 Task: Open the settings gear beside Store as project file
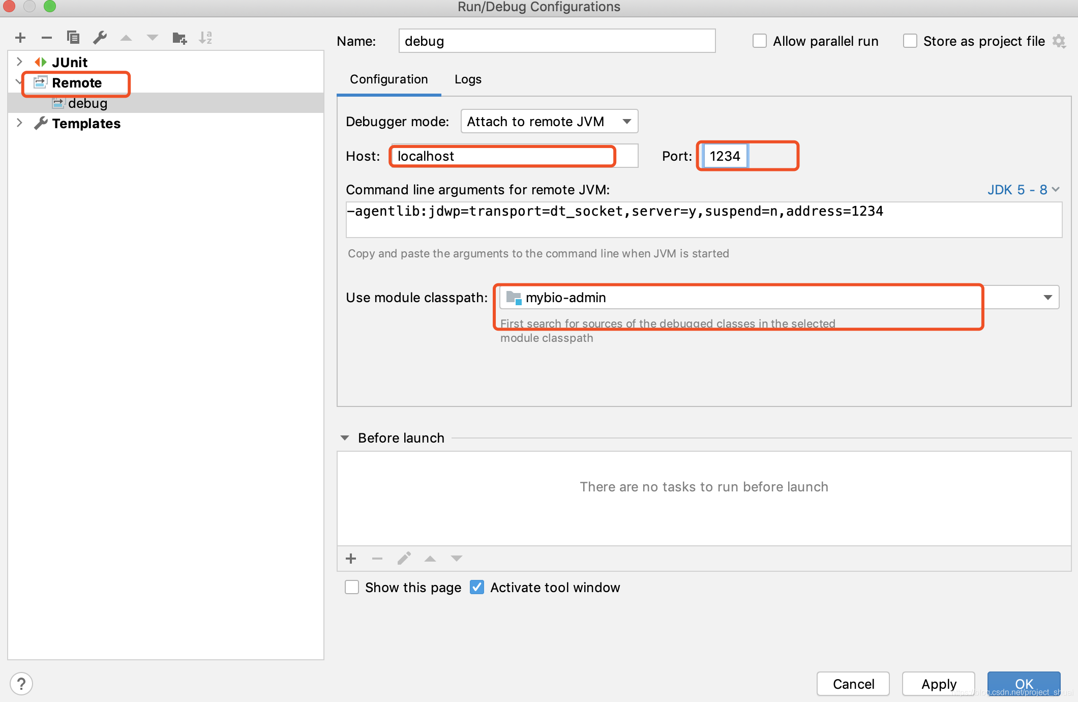1060,41
